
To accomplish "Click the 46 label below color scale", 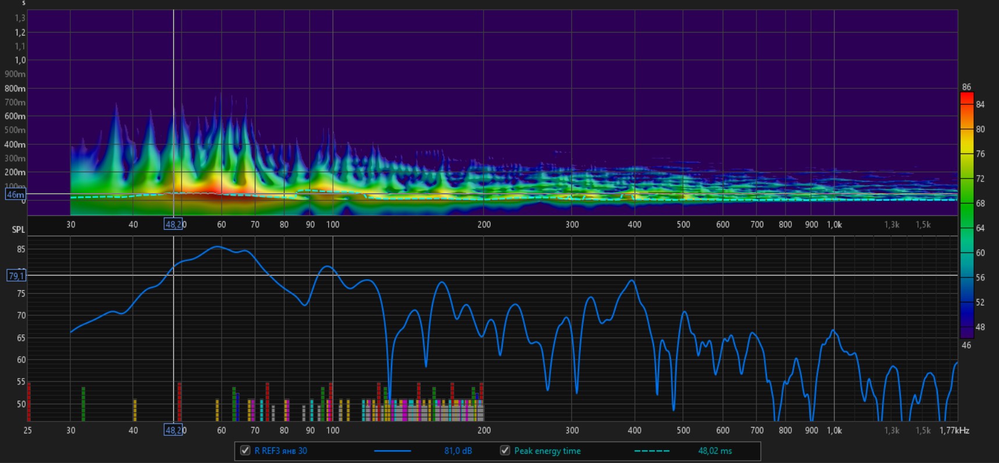I will coord(966,345).
